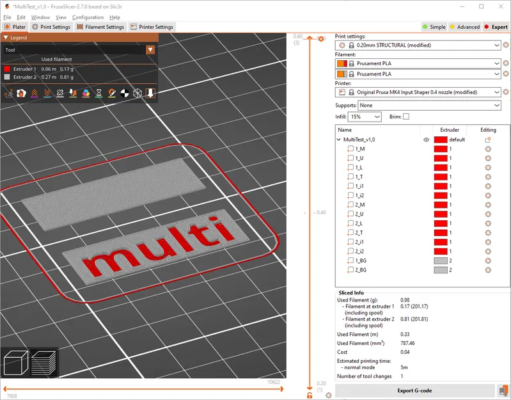Open settings cog next to Printer preset

pyautogui.click(x=506, y=92)
